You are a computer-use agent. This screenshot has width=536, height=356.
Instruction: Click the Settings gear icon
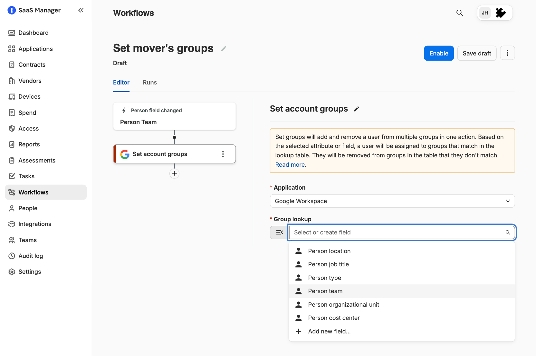[12, 272]
